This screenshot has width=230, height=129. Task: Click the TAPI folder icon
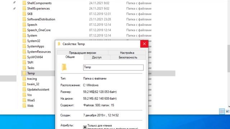point(24,62)
